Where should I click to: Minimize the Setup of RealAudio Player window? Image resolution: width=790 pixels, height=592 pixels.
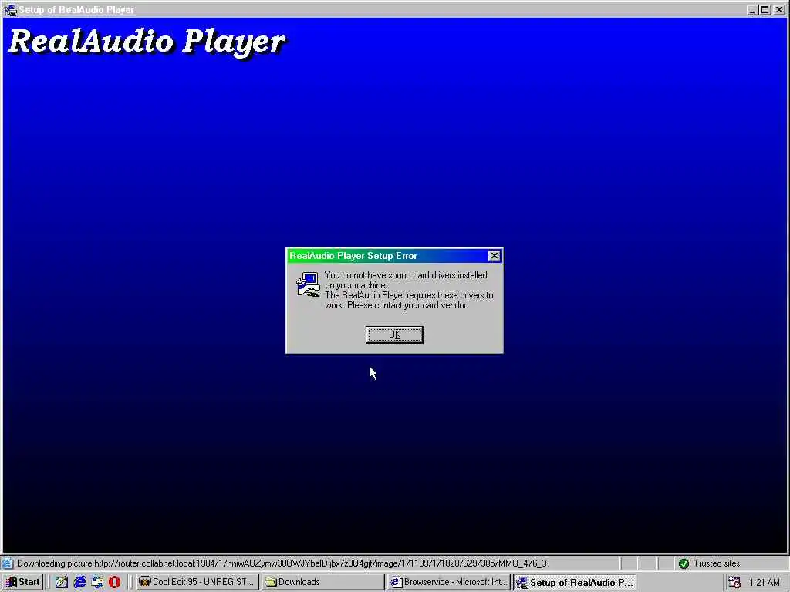752,9
